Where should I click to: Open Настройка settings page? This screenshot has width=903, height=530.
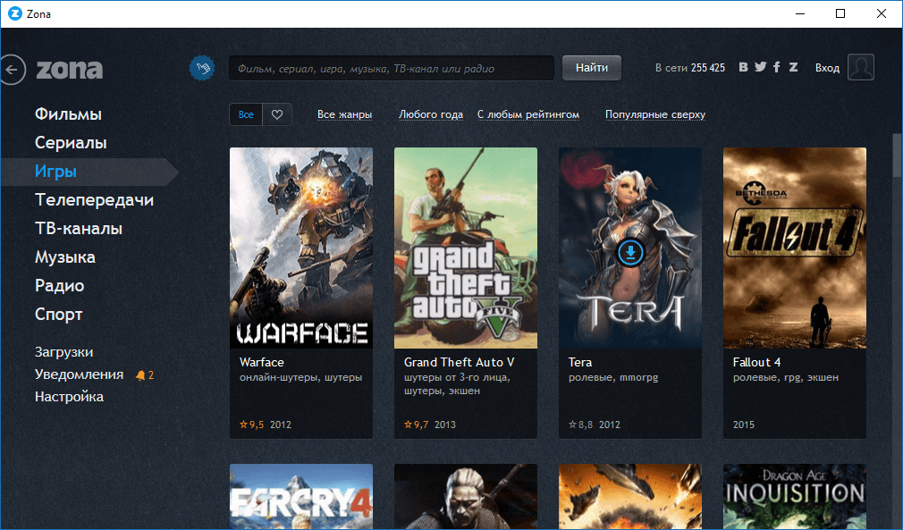tap(69, 397)
